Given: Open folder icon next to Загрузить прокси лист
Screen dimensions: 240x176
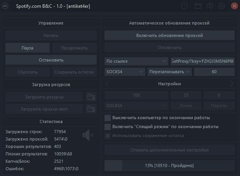Looking at the screenshot, I should [91, 109].
